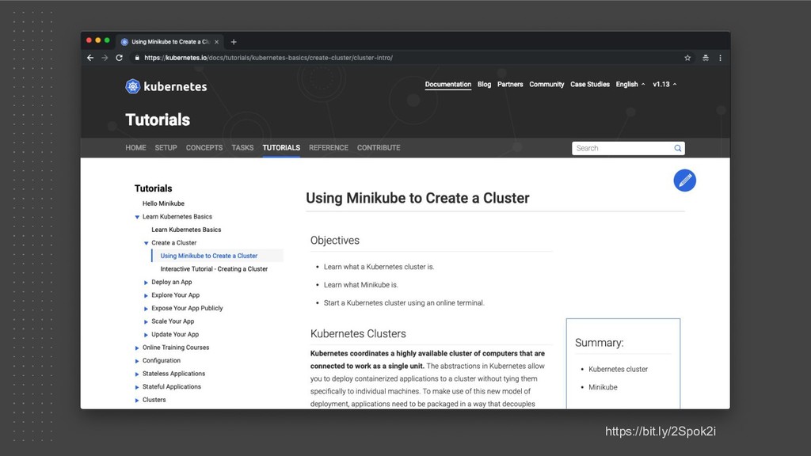The image size is (811, 456).
Task: Expand the Deploy an App arrow
Action: [x=146, y=283]
